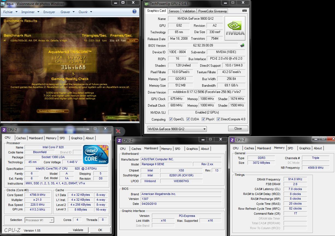This screenshot has width=335, height=236.
Task: Toggle the CUDA checkbox
Action: [188, 119]
